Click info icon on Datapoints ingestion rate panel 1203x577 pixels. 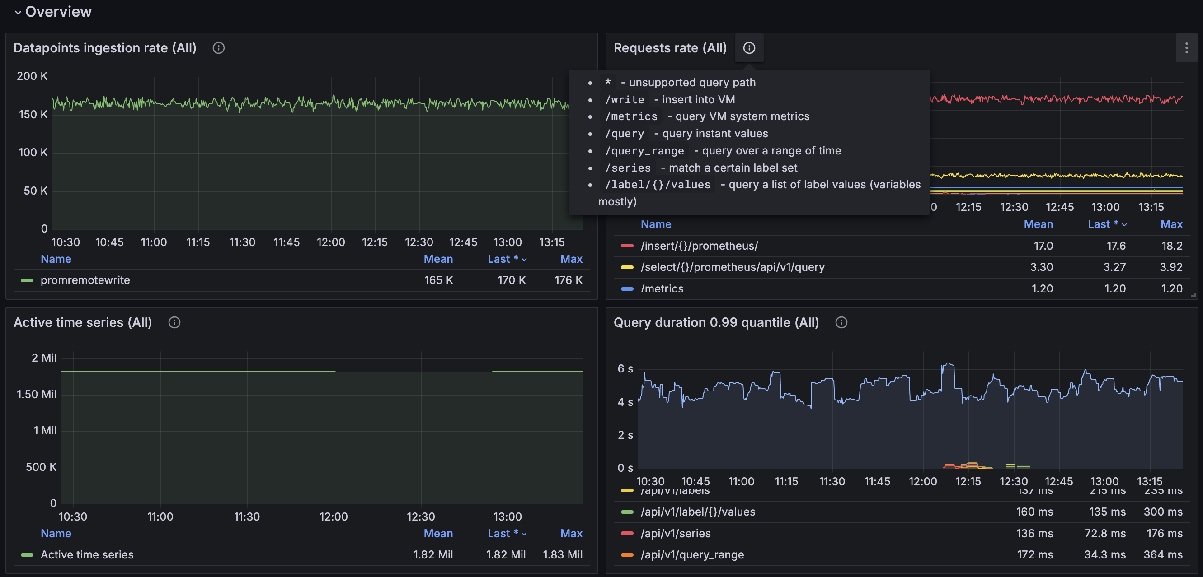[219, 48]
